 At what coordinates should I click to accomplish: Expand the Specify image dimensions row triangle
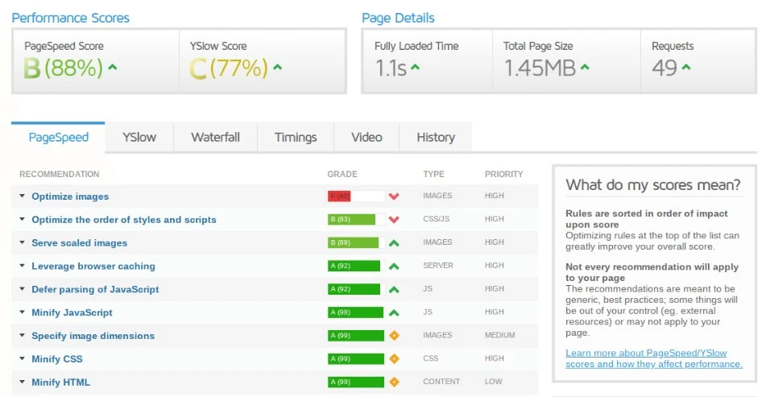(x=22, y=335)
